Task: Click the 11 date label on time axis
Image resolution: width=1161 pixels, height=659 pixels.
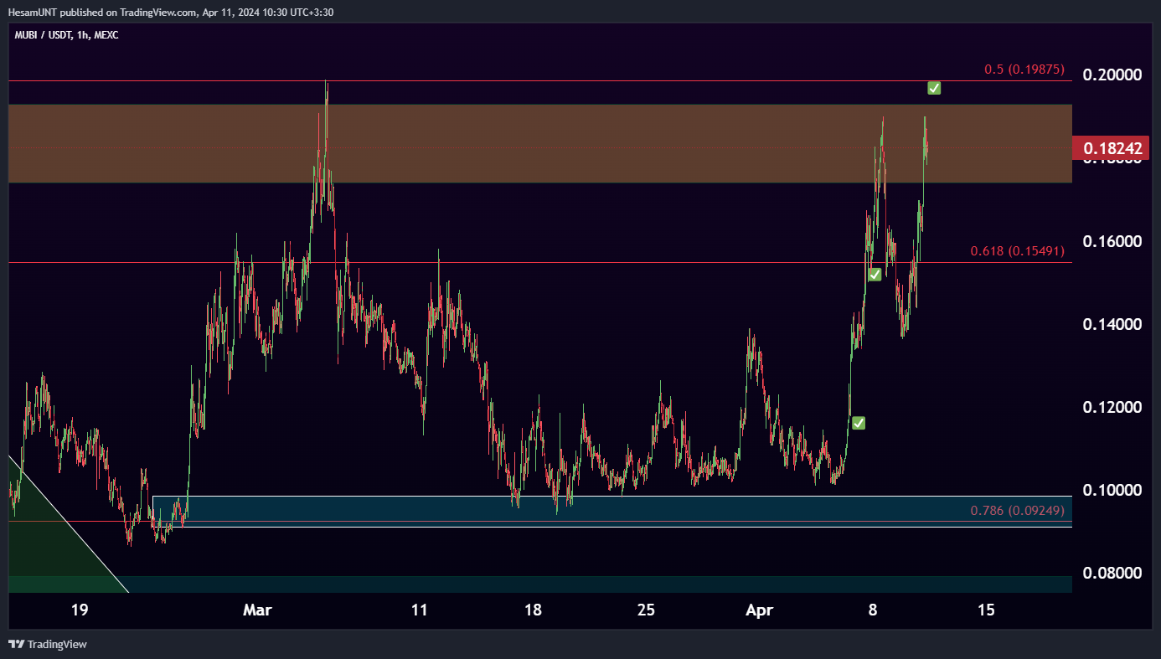Action: tap(420, 610)
